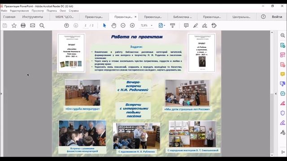Open Help with the question mark icon

coord(263,17)
